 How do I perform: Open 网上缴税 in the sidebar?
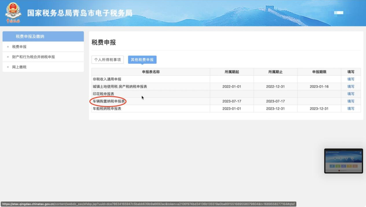tap(19, 67)
